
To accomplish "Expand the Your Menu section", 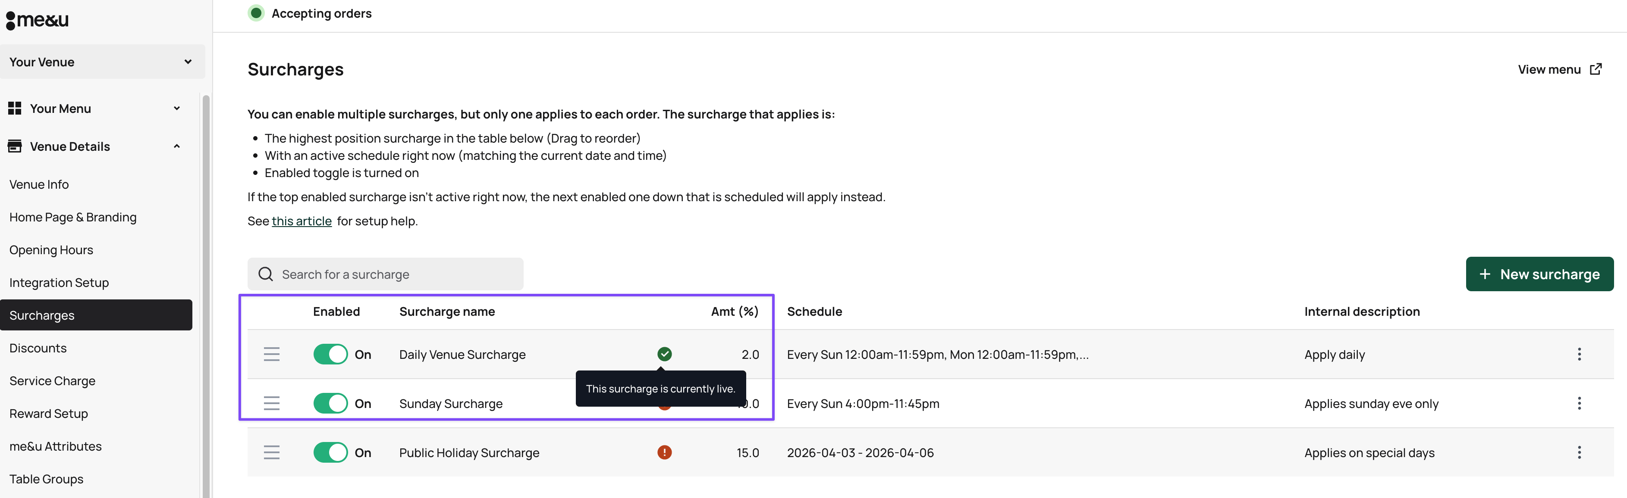I will click(95, 109).
